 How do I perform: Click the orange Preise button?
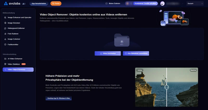click(x=56, y=4)
